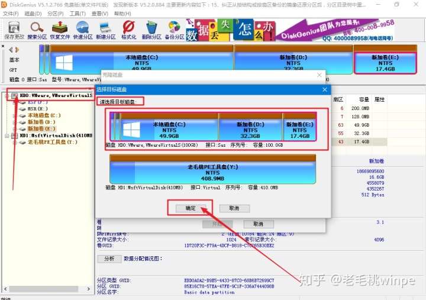Expand 新加卷(D:) tree node
This screenshot has height=300, width=426.
[x=14, y=122]
